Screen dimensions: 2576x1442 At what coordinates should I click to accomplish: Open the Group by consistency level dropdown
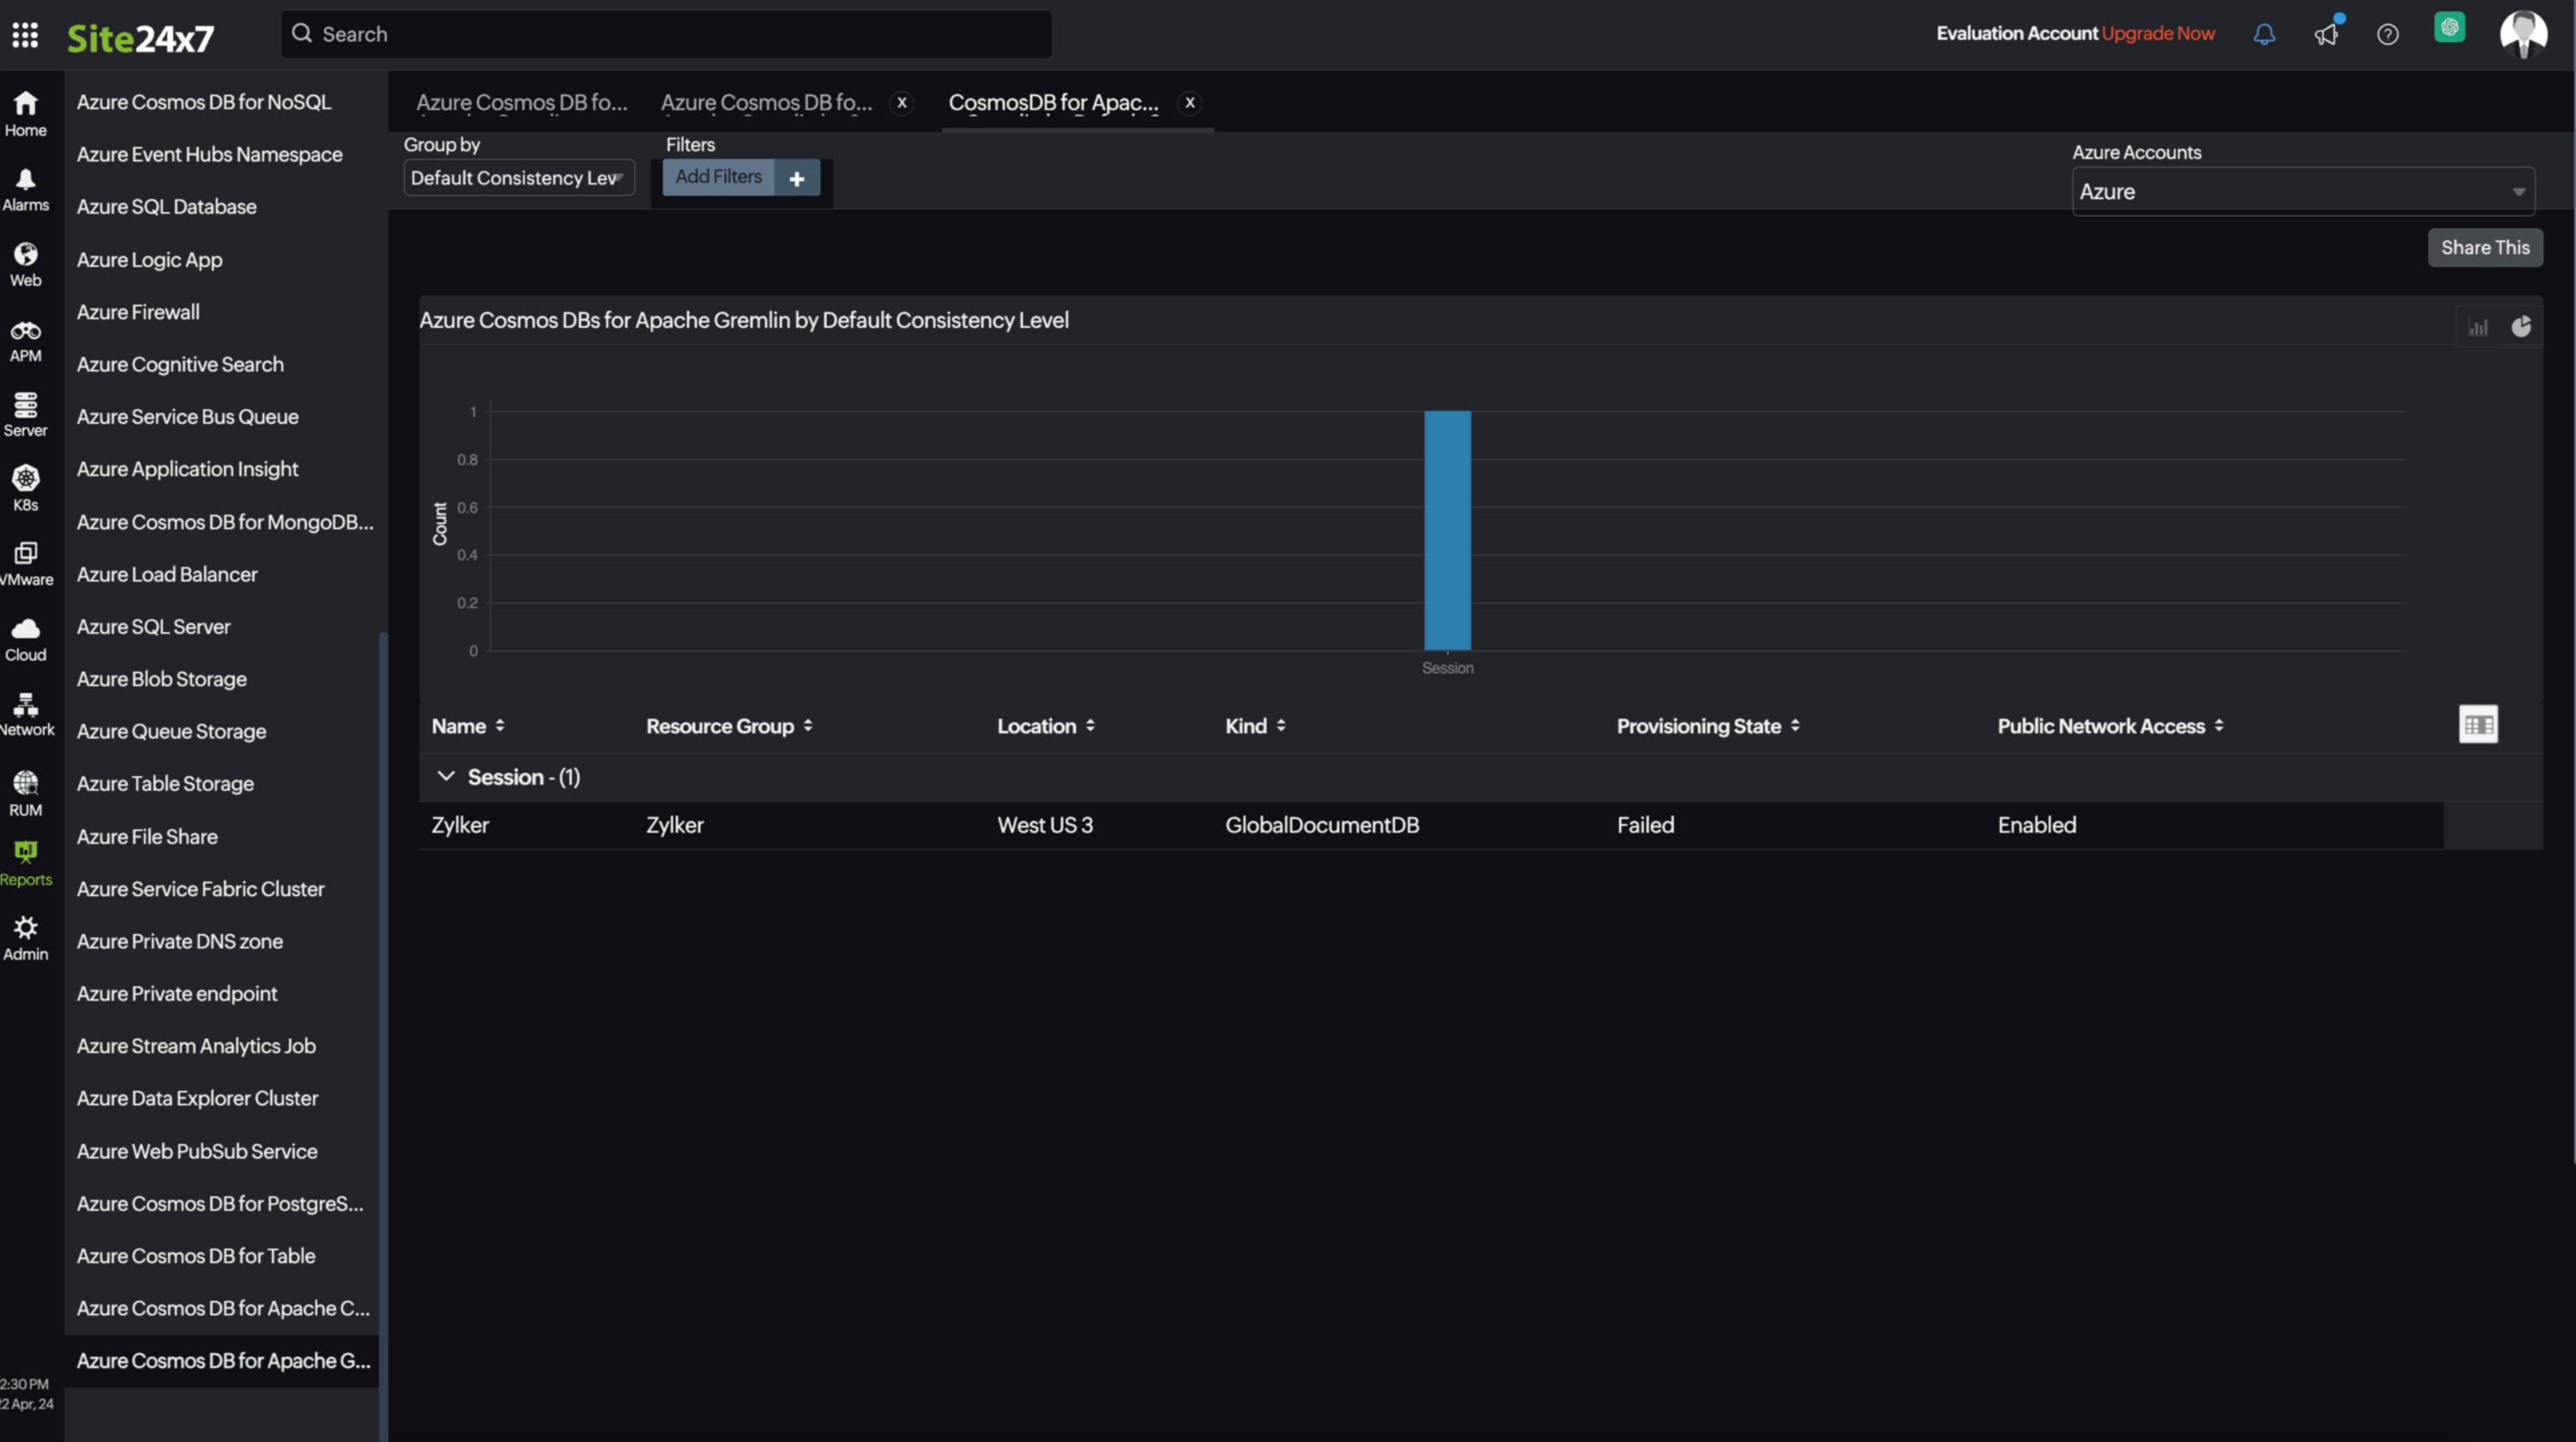518,178
